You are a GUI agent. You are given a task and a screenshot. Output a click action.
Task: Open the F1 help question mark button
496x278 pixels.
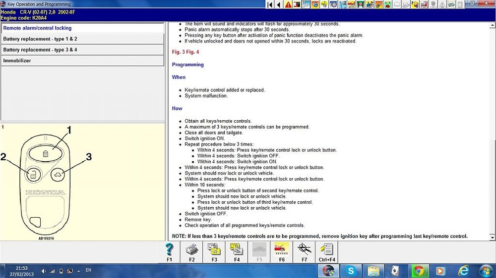pyautogui.click(x=169, y=252)
